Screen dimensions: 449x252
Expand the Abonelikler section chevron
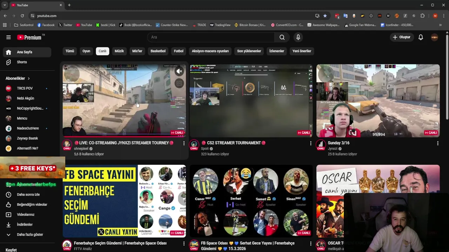pyautogui.click(x=29, y=78)
